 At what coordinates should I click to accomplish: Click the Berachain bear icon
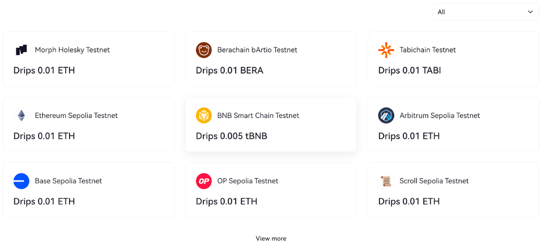(204, 50)
